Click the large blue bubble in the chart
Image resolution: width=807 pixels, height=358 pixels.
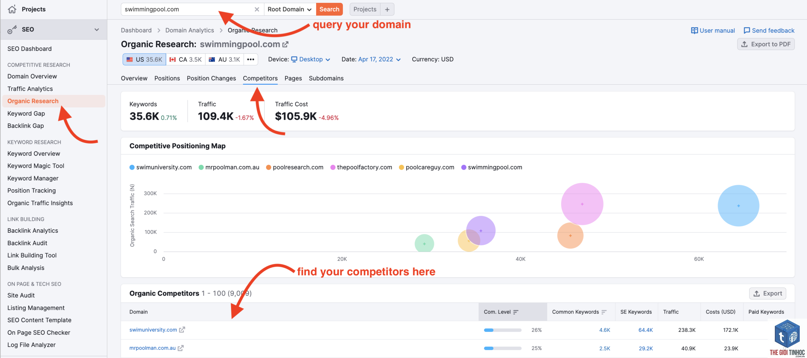tap(738, 206)
